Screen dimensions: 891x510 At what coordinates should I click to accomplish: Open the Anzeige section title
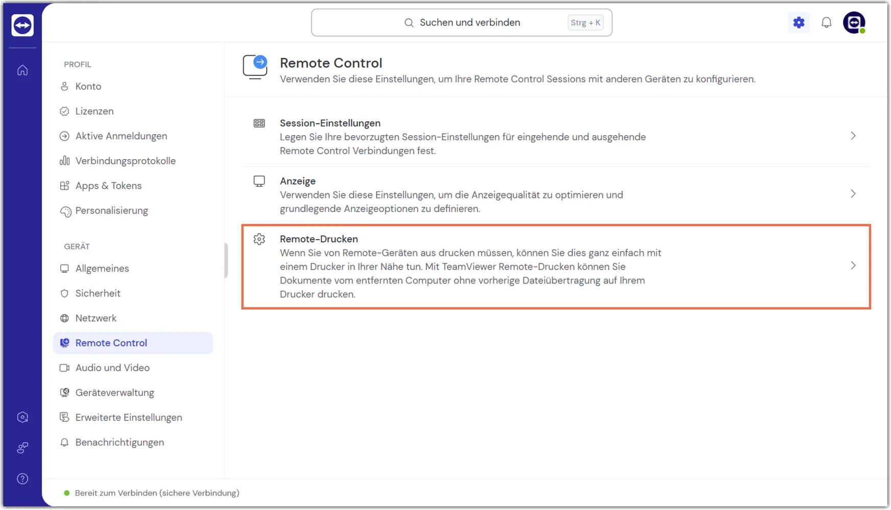(x=298, y=181)
